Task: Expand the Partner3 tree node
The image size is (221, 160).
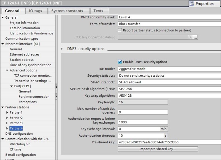Action: coord(7,123)
